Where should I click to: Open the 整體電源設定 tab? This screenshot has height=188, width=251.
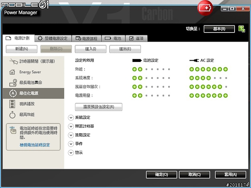(53, 38)
